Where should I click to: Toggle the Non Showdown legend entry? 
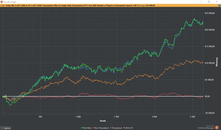pos(101,128)
